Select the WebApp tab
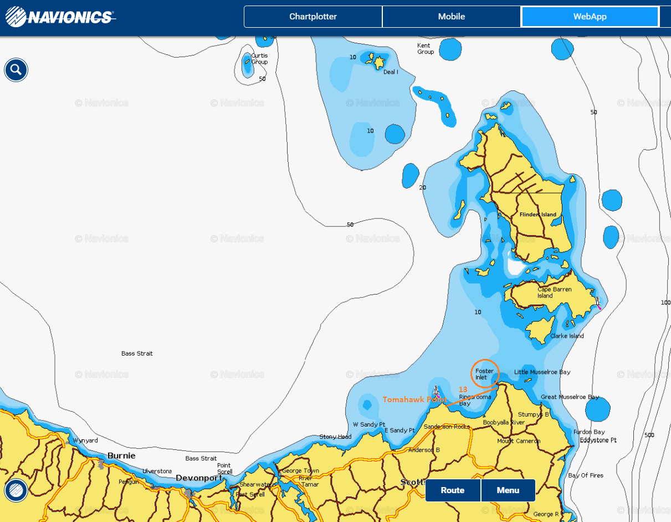 [x=590, y=17]
